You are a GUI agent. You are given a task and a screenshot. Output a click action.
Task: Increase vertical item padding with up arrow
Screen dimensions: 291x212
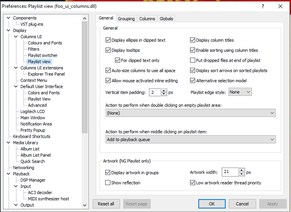(x=163, y=90)
